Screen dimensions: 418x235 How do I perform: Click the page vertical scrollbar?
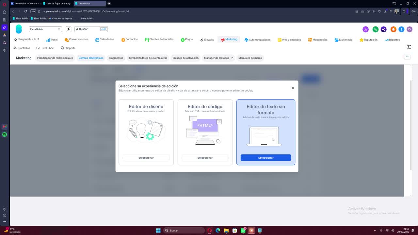(x=411, y=125)
